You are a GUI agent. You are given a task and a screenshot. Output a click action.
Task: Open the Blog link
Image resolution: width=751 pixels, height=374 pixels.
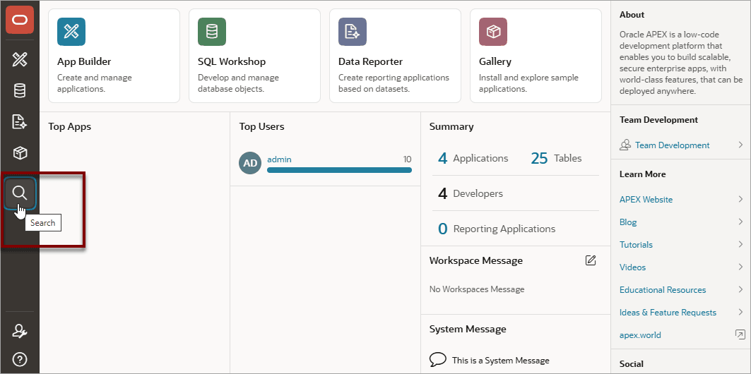[x=628, y=222]
